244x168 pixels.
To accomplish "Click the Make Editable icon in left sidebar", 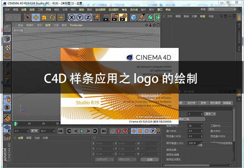I will (7, 28).
